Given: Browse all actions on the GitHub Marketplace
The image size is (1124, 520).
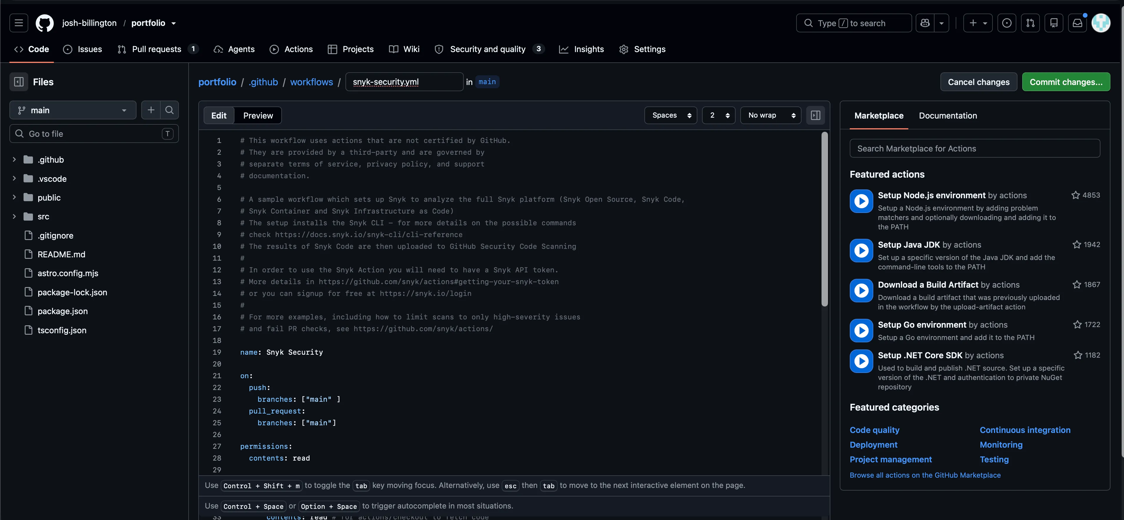Looking at the screenshot, I should point(925,476).
